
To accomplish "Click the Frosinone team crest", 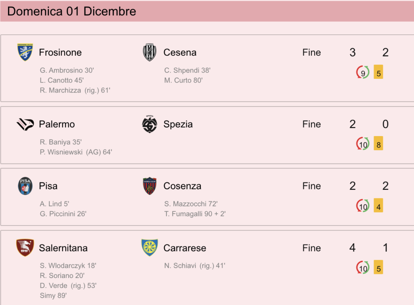I will 25,52.
